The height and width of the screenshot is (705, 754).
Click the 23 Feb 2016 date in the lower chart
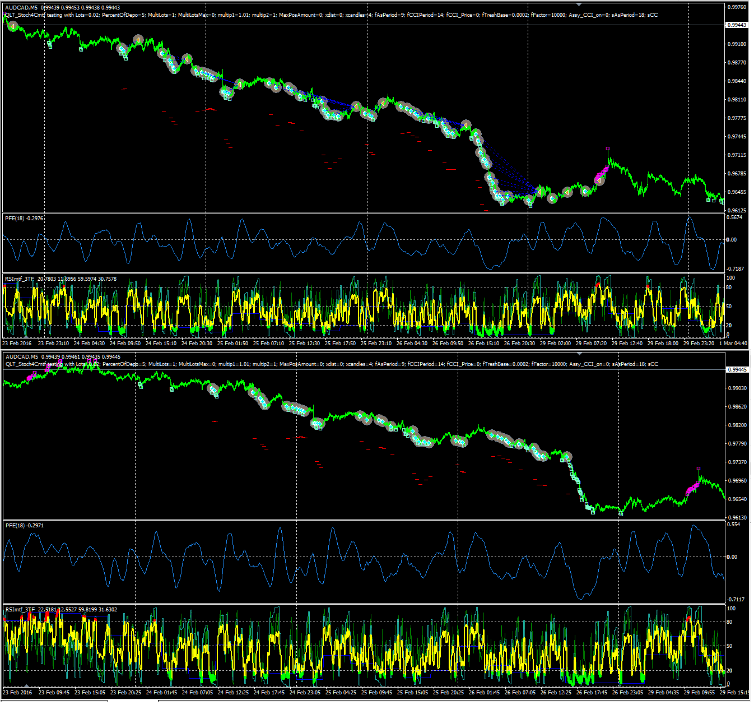point(17,693)
